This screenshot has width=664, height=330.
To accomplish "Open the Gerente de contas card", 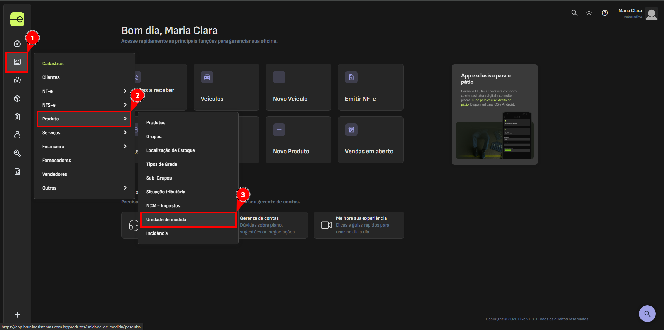I will coord(273,225).
